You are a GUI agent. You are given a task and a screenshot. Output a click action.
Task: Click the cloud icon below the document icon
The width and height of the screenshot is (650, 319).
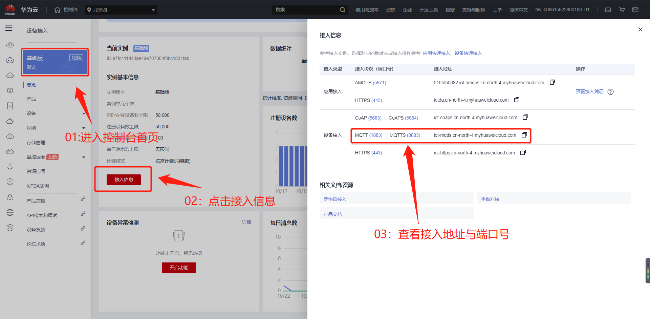(x=10, y=121)
